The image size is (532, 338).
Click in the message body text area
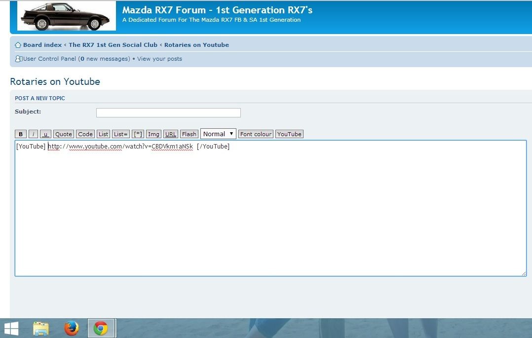(270, 208)
